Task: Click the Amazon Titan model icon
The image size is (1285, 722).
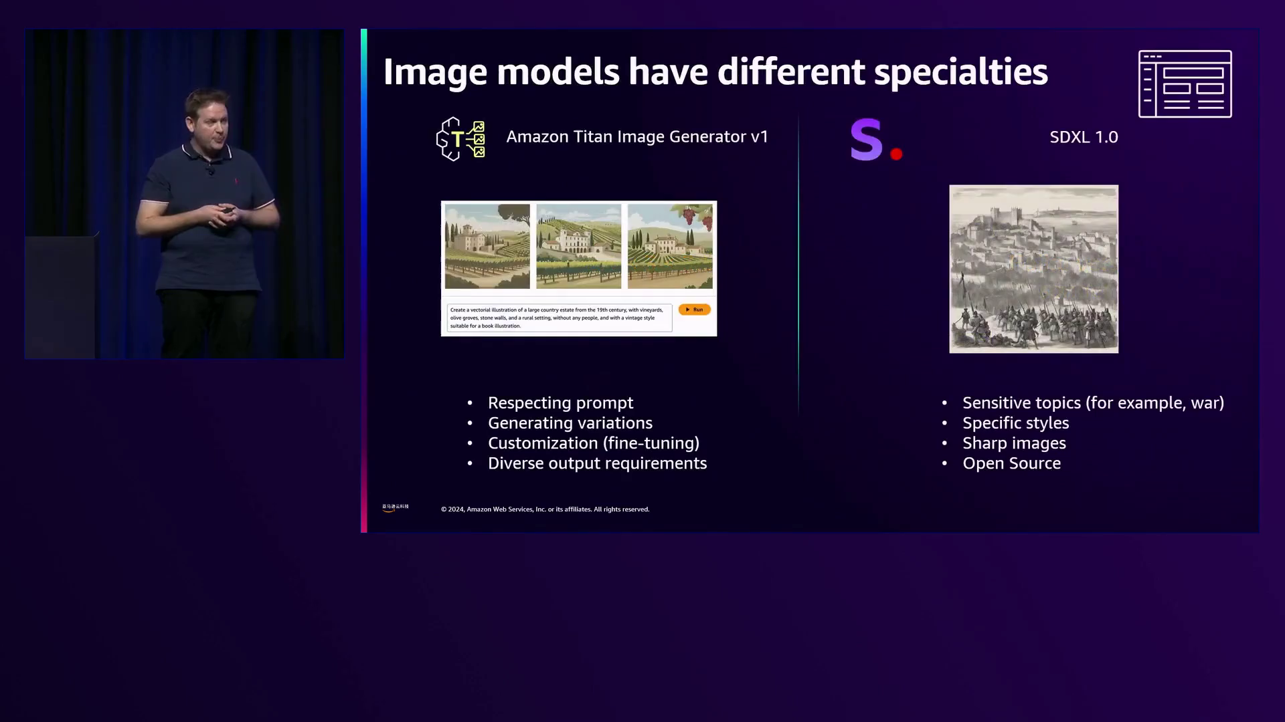Action: 460,139
